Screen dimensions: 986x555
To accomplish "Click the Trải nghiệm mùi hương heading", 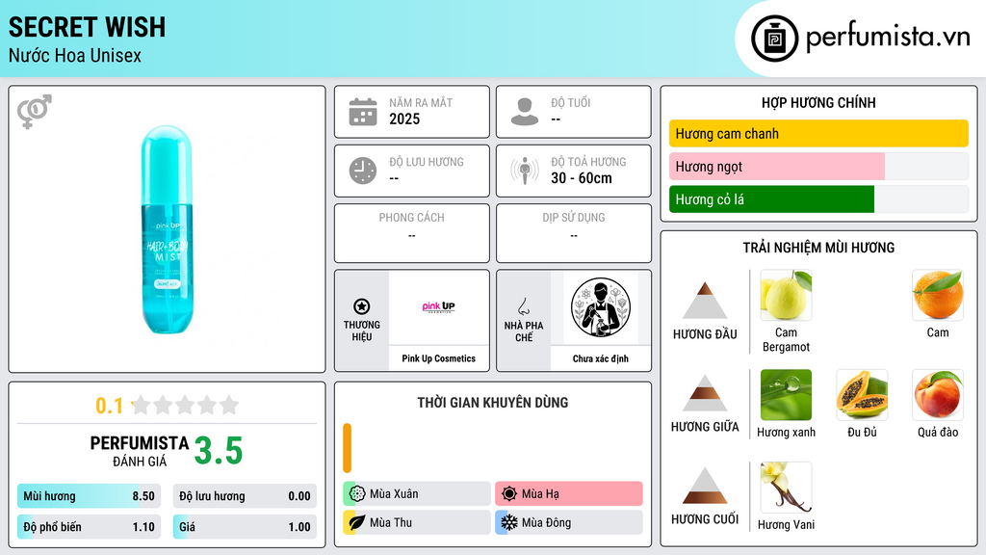I will (x=818, y=248).
